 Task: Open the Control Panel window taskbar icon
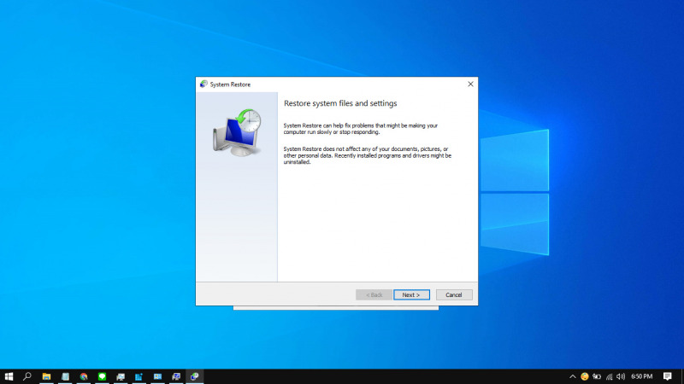(157, 376)
